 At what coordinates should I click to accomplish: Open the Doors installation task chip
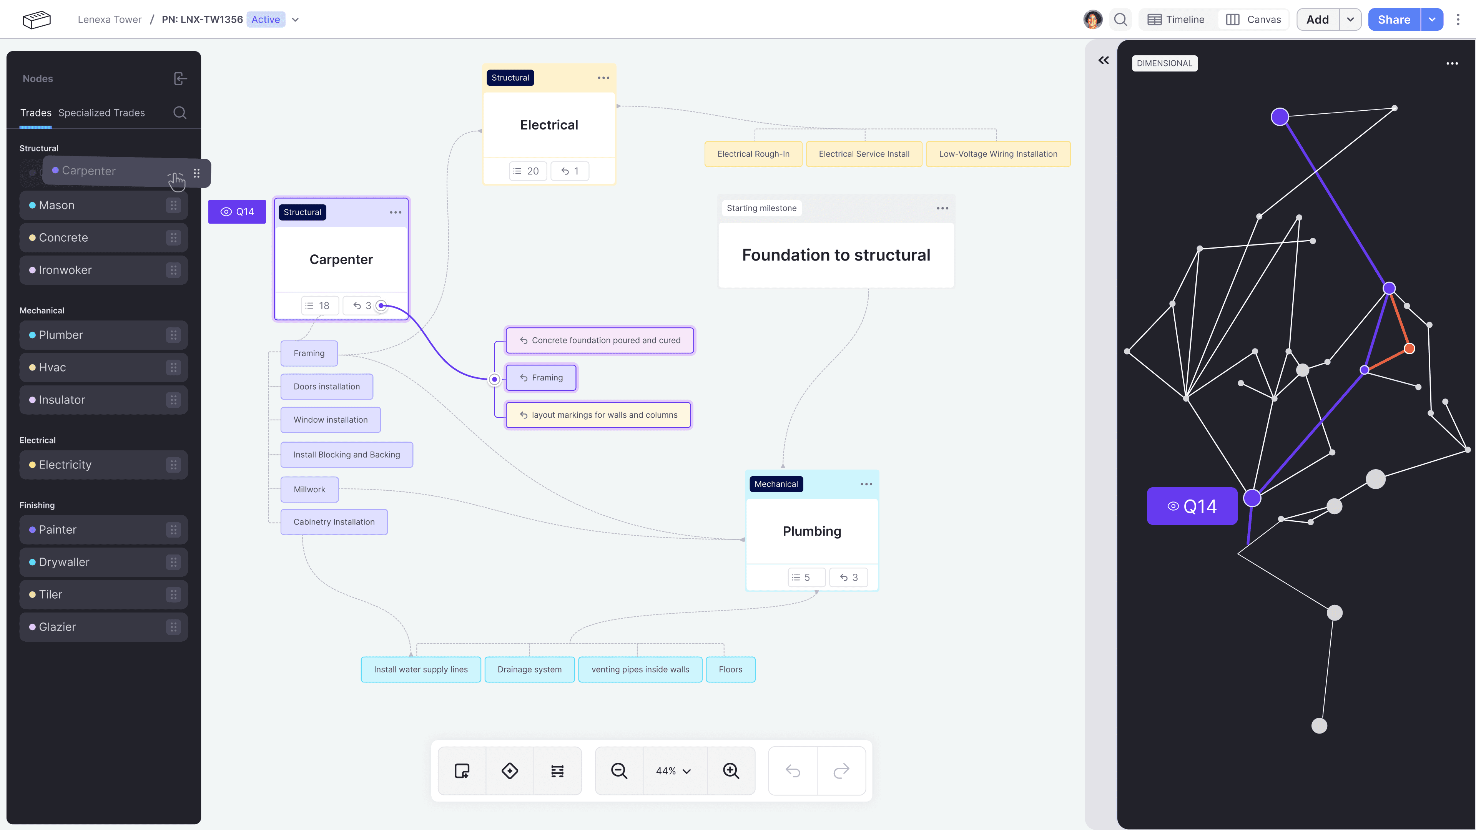coord(327,387)
